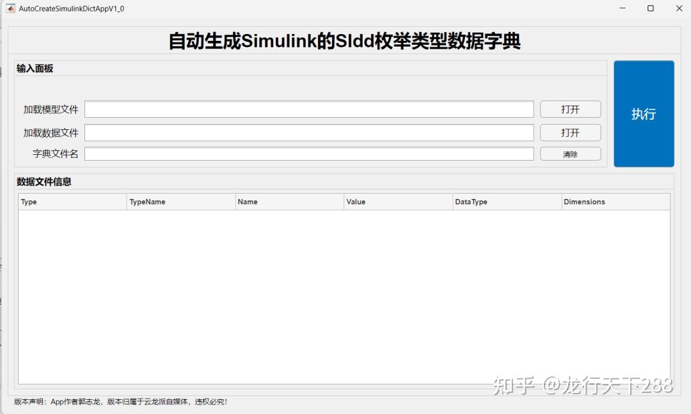Select the Dimensions column header
This screenshot has height=414, width=691.
[616, 202]
